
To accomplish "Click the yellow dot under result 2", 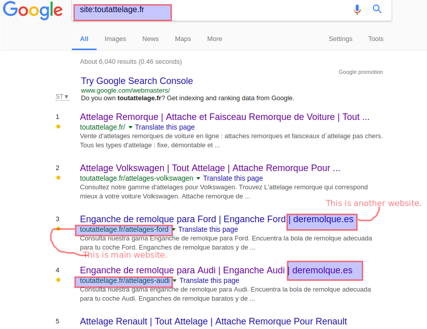I will (58, 178).
